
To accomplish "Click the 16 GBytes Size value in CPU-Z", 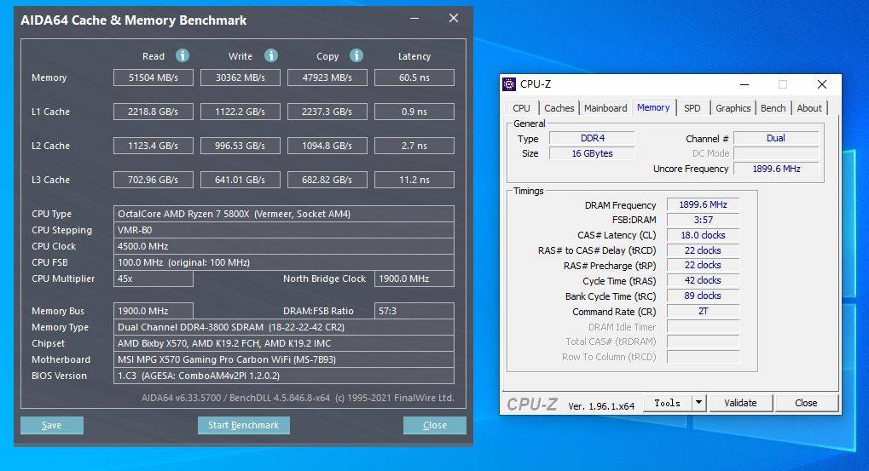I will tap(592, 153).
